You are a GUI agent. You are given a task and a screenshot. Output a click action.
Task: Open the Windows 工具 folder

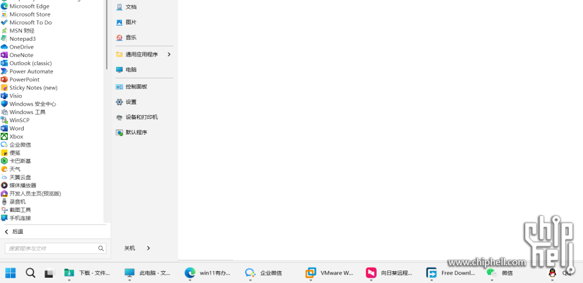pyautogui.click(x=23, y=112)
